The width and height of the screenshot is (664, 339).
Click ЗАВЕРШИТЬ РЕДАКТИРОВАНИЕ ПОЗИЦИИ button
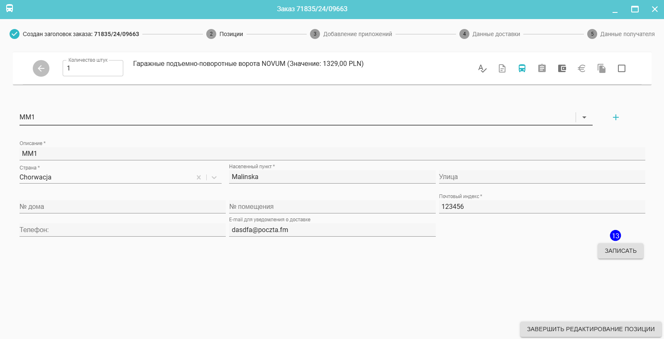591,329
